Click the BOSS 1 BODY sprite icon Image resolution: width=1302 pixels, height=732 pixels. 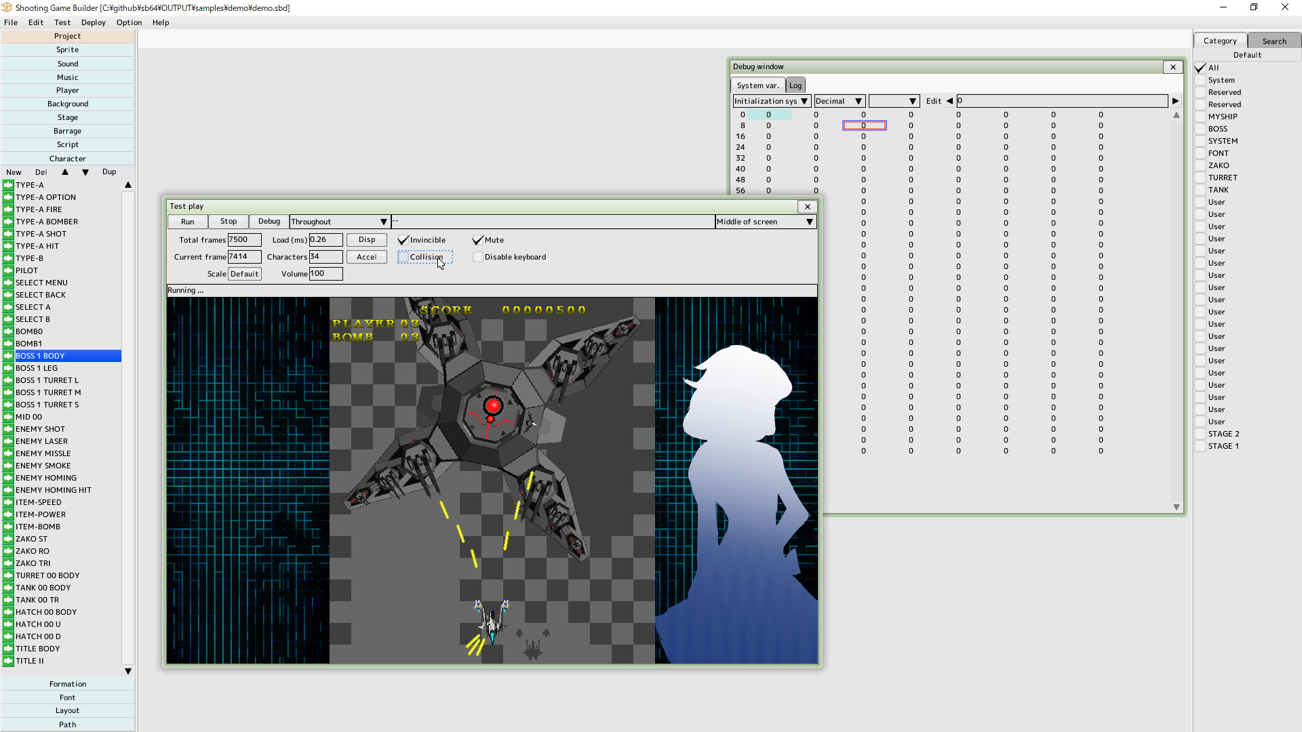click(x=7, y=355)
